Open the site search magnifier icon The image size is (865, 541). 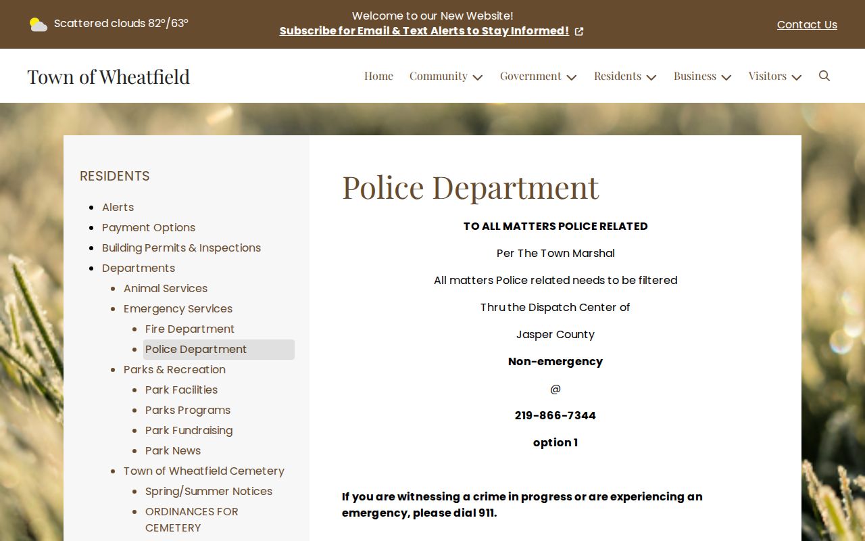[824, 76]
